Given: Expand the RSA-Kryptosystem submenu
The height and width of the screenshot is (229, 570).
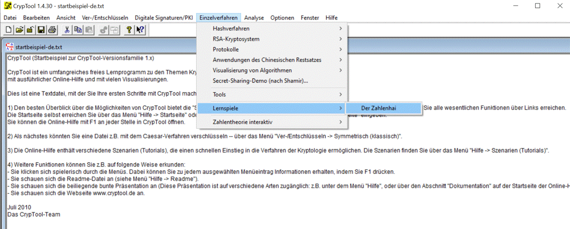Looking at the screenshot, I should click(272, 39).
